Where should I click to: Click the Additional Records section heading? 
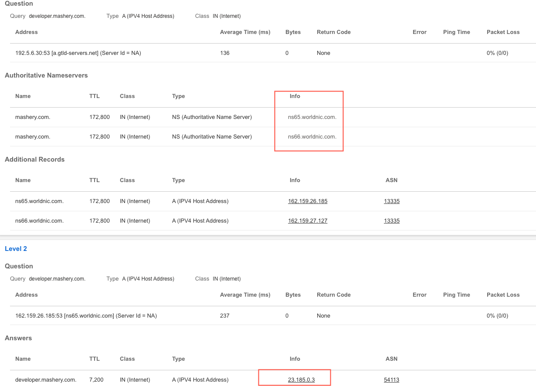click(34, 159)
